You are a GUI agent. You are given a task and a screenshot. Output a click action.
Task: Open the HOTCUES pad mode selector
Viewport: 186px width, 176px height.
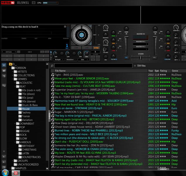(x=9, y=52)
